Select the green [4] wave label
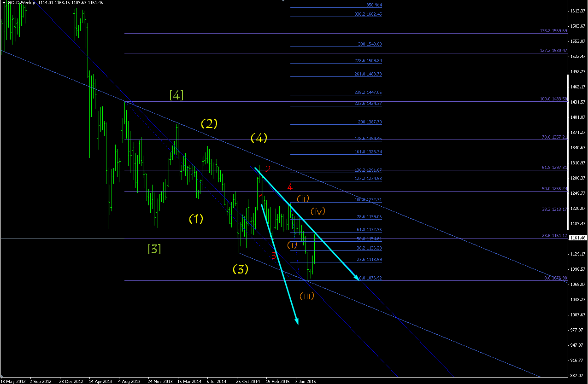 [176, 95]
